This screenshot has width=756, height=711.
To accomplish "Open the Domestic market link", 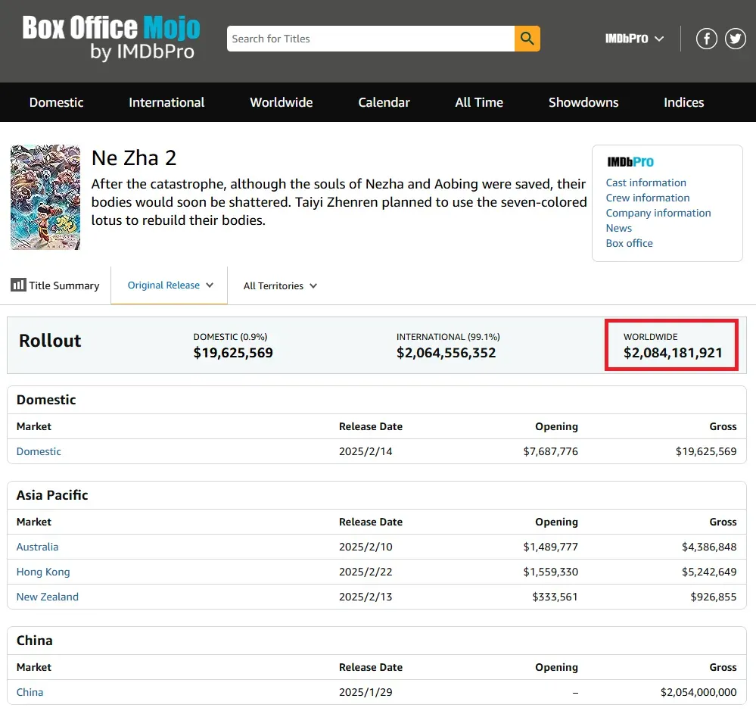I will pos(39,451).
